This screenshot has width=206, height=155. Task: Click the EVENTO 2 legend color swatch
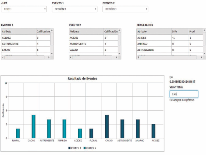[x=85, y=148]
